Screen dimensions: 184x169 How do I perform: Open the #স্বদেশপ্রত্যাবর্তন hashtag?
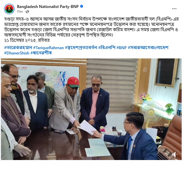point(81,48)
